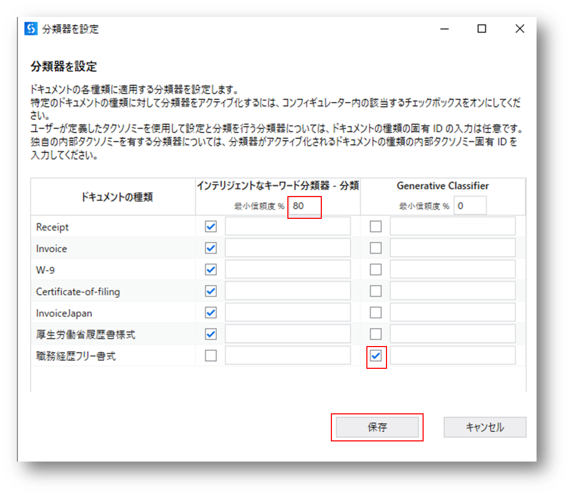Viewport: 571px width, 496px height.
Task: Select the Certificate-of-filing document type label
Action: pyautogui.click(x=78, y=291)
